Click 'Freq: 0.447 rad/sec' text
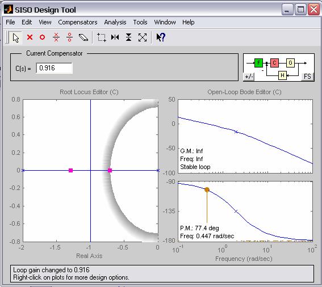Viewport: 322px width, 287px height. 207,236
